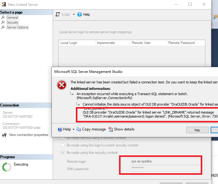
Task: Open the General page
Action: pos(12,18)
